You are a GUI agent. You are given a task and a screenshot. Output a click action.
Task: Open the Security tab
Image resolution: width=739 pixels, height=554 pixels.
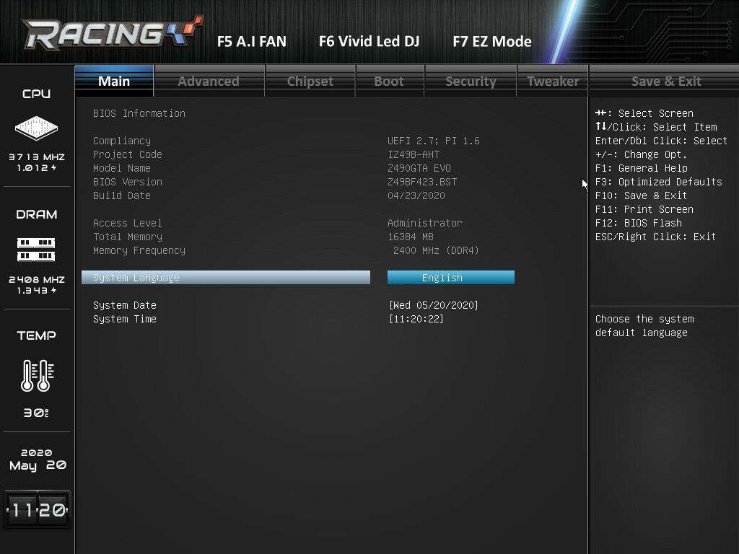(471, 81)
